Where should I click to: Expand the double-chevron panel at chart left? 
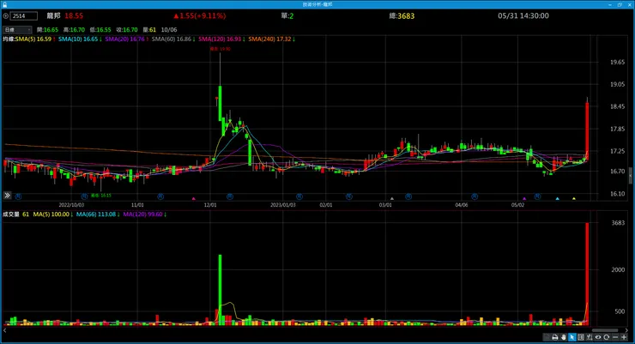coord(7,196)
